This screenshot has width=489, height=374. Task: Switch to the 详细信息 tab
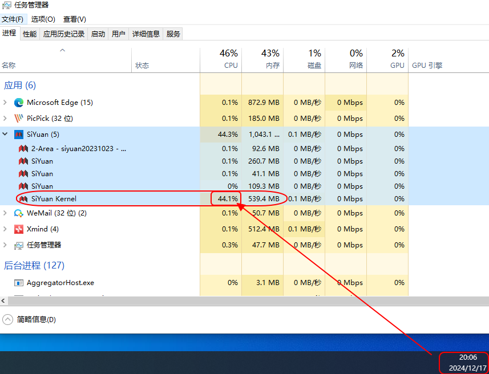146,34
